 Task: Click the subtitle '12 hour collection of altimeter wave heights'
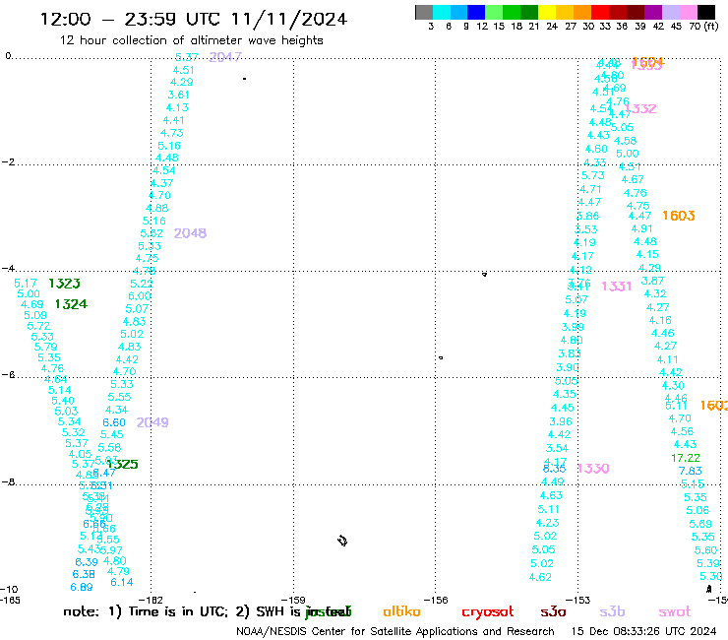[191, 40]
